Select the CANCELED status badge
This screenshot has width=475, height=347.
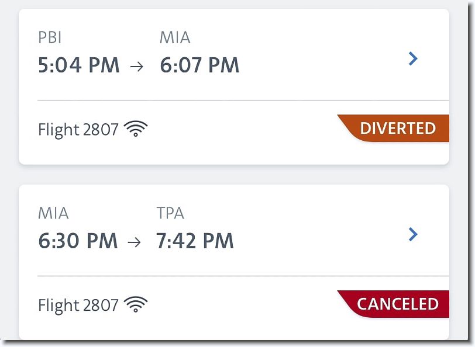point(393,304)
